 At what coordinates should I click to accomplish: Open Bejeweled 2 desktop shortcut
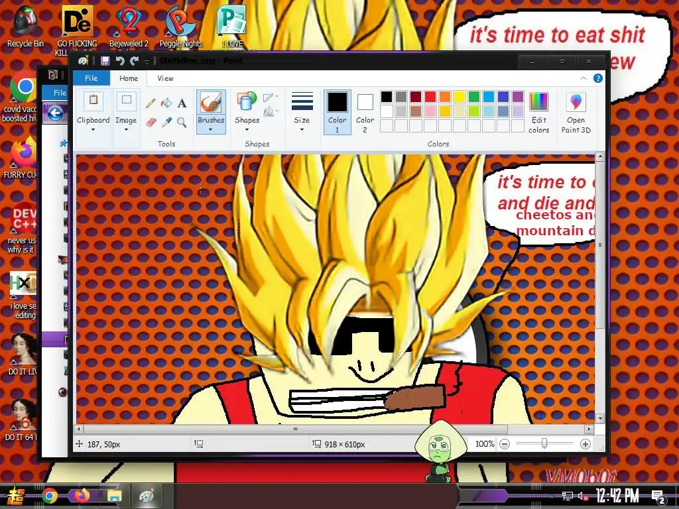coord(129,26)
